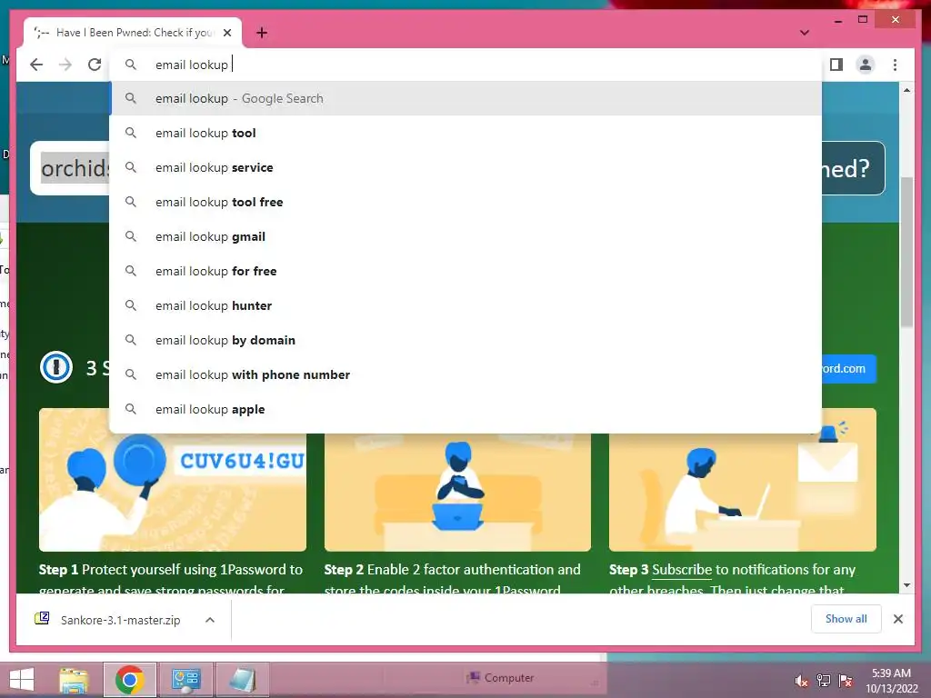Click the browser forward arrow
The image size is (931, 698).
65,65
